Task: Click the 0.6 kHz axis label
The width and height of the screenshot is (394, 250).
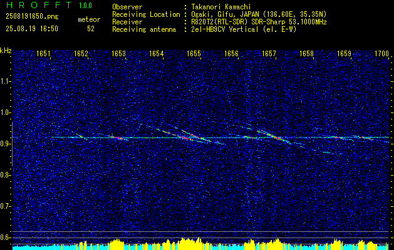Action: [4, 237]
